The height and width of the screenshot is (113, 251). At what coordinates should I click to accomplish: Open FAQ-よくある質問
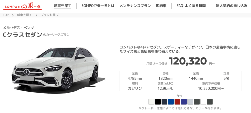[x=191, y=6]
